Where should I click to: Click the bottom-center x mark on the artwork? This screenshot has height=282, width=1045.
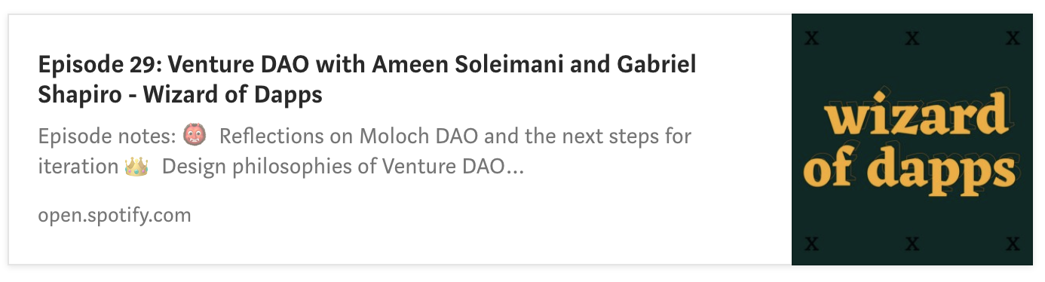(912, 243)
